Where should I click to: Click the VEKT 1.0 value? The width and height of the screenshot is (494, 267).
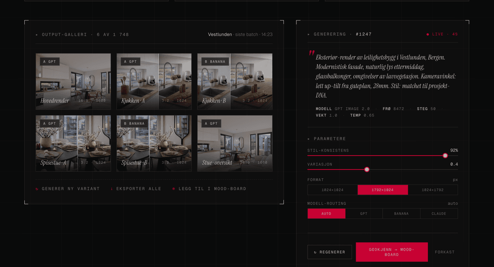point(326,116)
